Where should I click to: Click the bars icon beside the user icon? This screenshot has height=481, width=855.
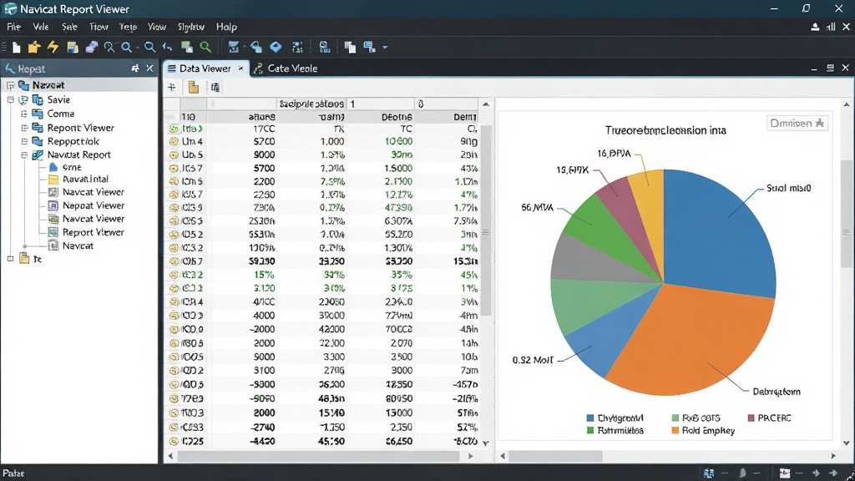click(831, 27)
